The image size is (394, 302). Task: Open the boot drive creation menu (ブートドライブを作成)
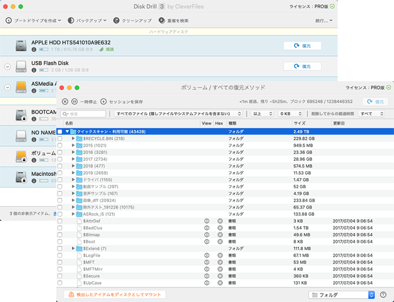coord(33,21)
